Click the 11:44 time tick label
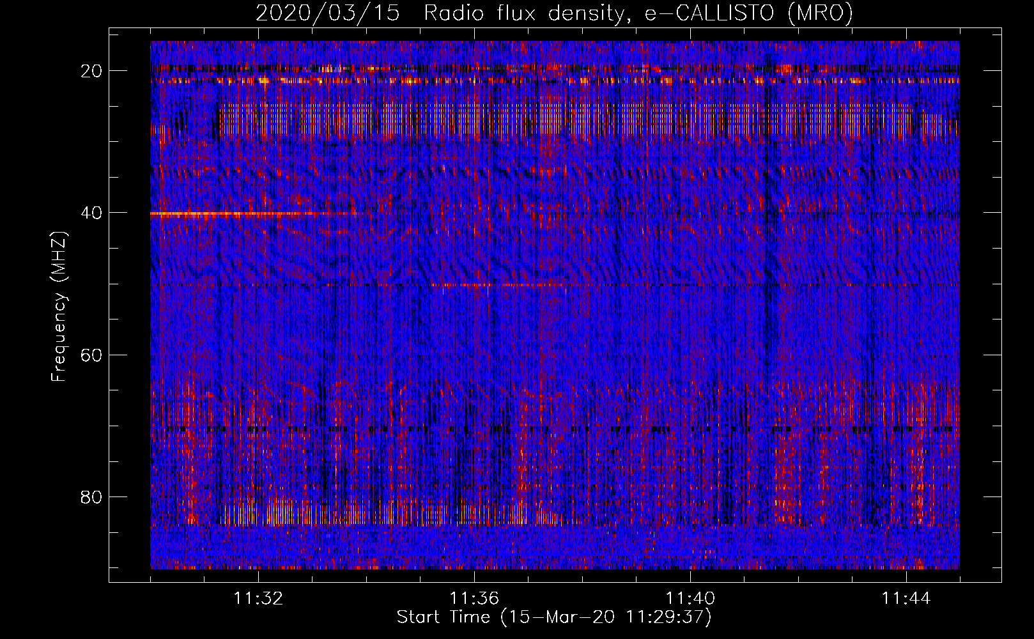This screenshot has height=639, width=1034. coord(906,599)
